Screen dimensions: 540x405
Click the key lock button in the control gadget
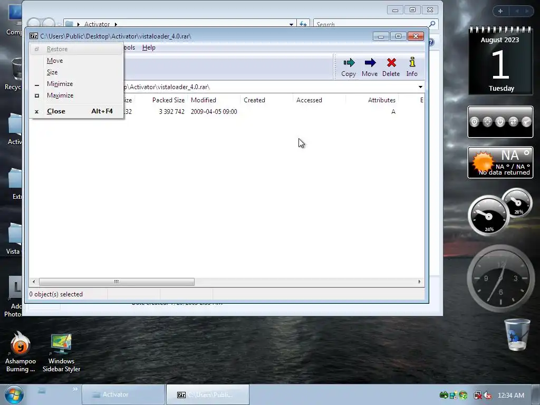(526, 122)
